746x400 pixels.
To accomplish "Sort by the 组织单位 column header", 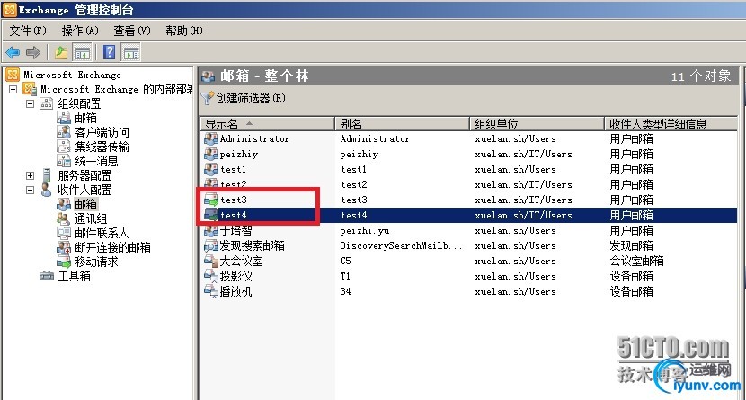I will coord(537,124).
